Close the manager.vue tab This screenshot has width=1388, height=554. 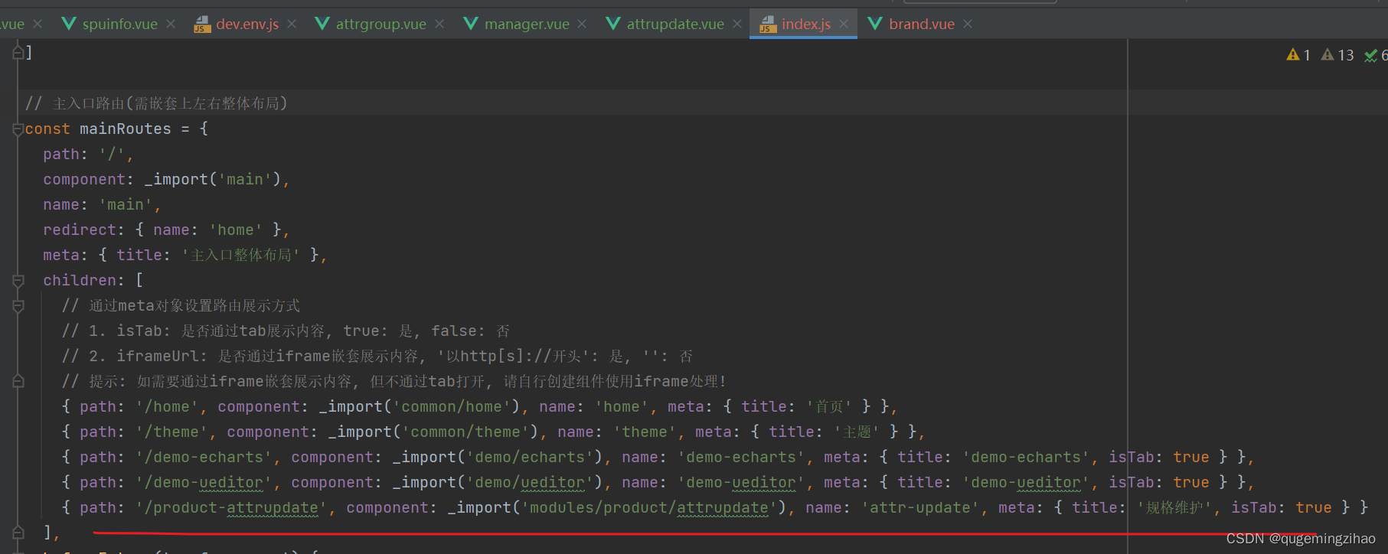582,24
